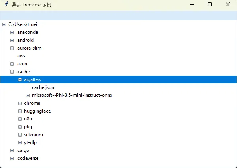Expand the .azure folder
This screenshot has height=168, width=237.
pos(12,64)
